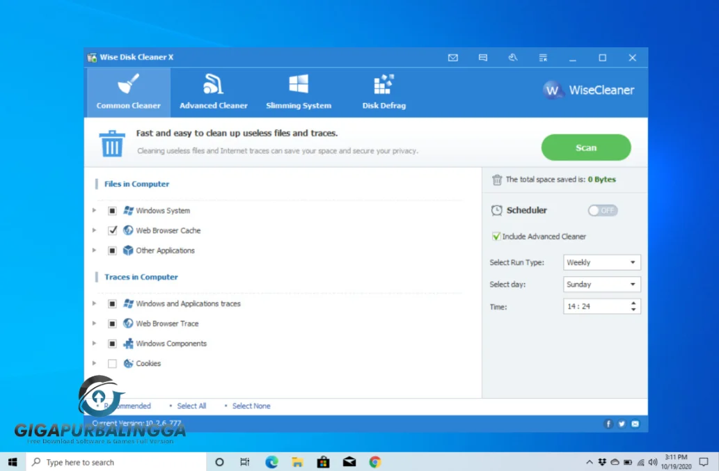Click the Cookies icon
This screenshot has height=471, width=719.
[128, 363]
